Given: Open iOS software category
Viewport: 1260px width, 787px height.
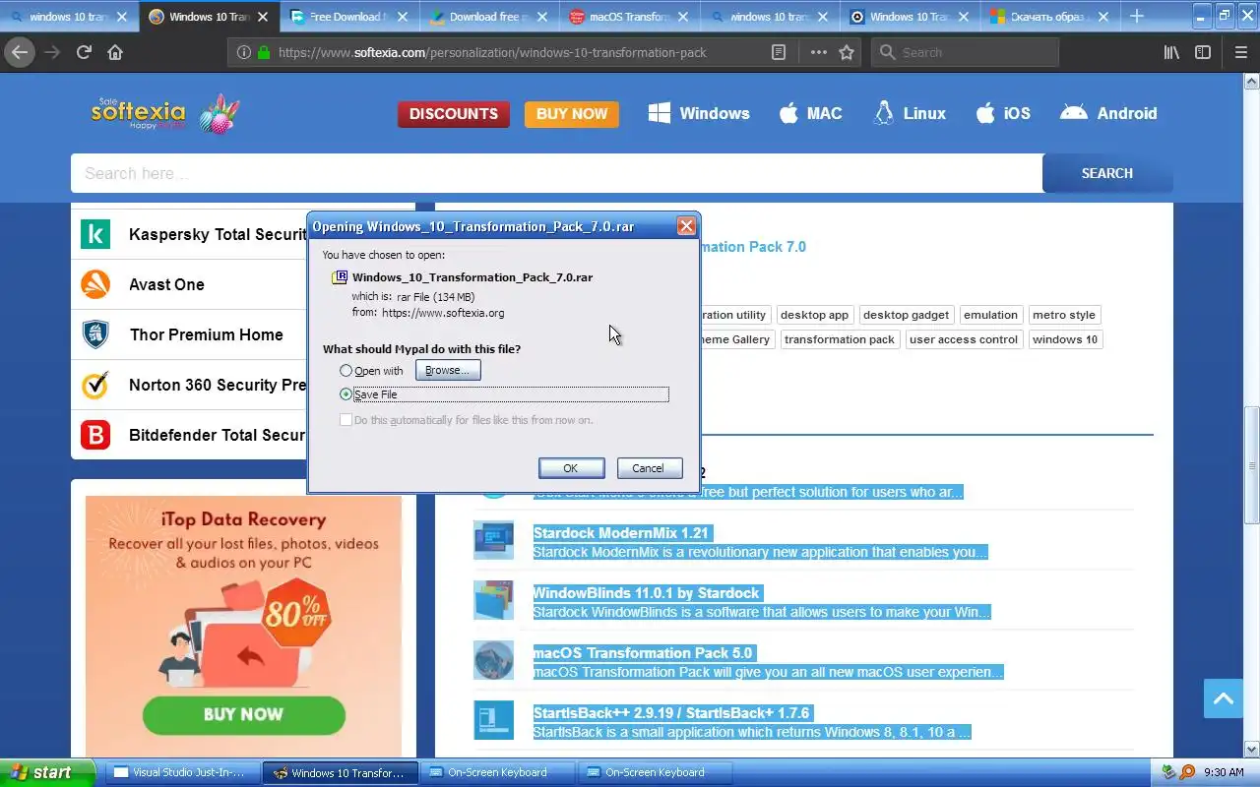Looking at the screenshot, I should point(1003,113).
